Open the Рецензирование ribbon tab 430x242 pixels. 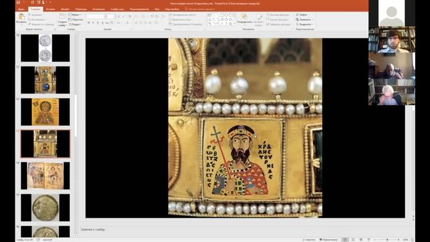139,9
